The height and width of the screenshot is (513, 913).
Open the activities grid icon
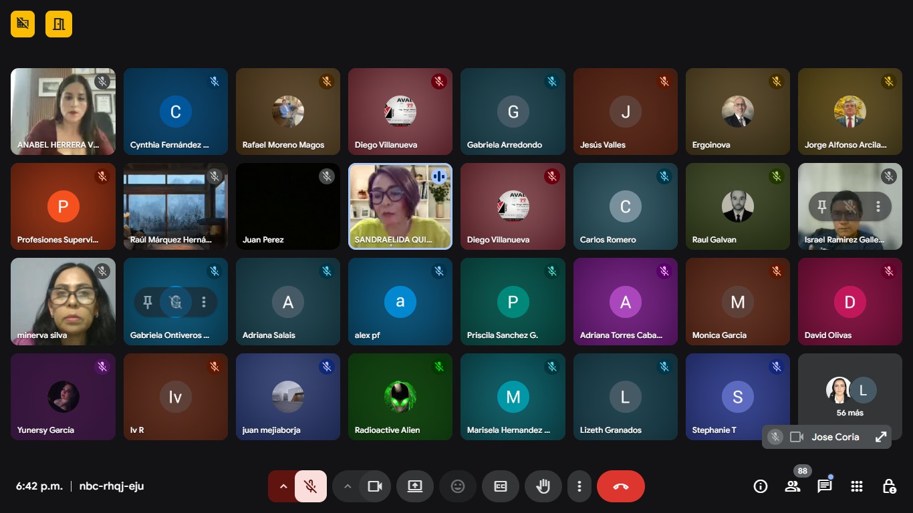point(857,486)
